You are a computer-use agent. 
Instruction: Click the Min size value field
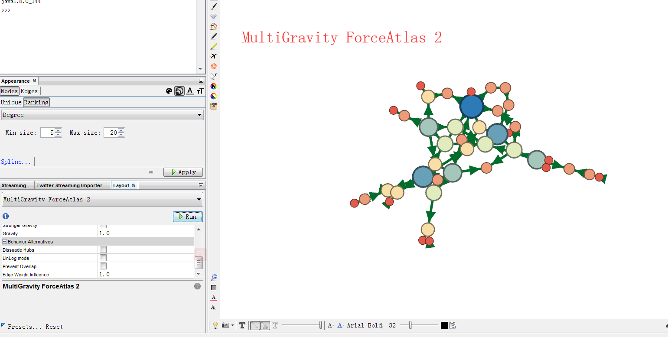[x=48, y=133]
